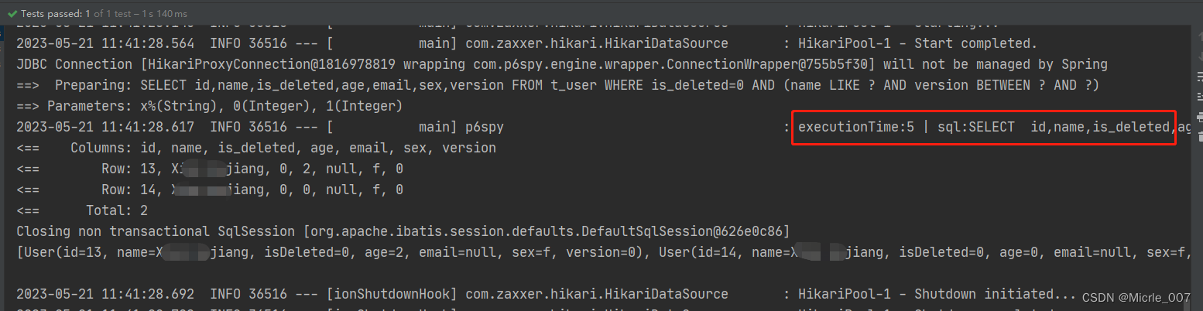Clear the console with the trash icon
The image size is (1203, 311).
tap(1200, 136)
